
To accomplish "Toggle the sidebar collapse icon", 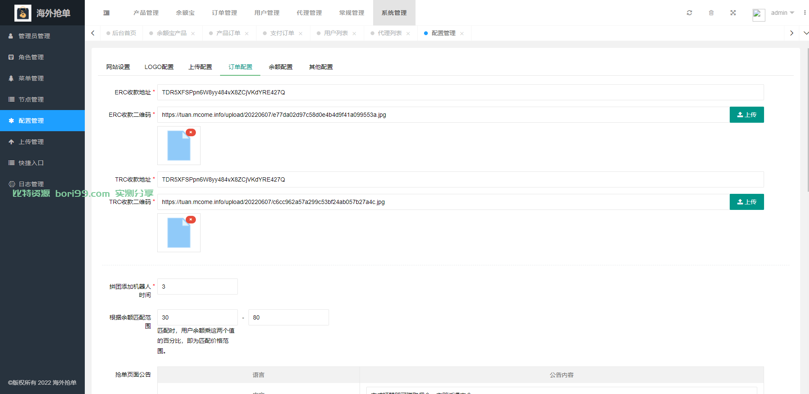I will tap(106, 13).
